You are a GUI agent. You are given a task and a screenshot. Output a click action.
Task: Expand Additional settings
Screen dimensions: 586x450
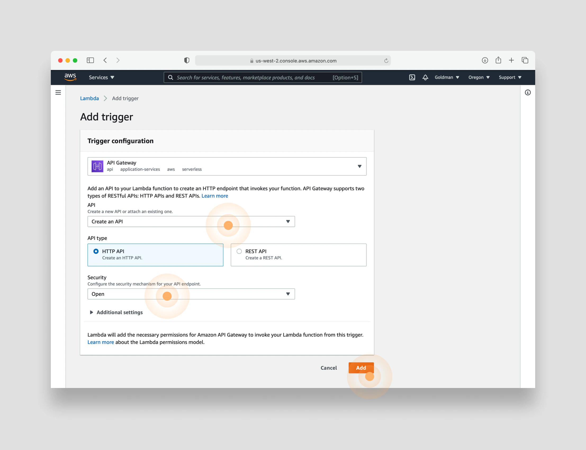[116, 312]
